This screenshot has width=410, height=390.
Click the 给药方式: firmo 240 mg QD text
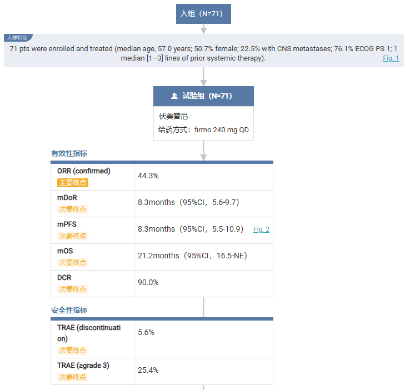203,130
